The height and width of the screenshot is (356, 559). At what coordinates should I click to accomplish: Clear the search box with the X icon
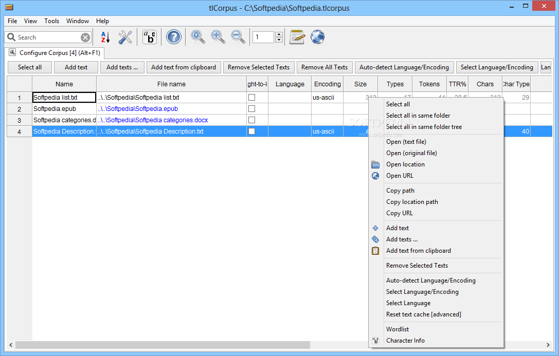[x=85, y=38]
